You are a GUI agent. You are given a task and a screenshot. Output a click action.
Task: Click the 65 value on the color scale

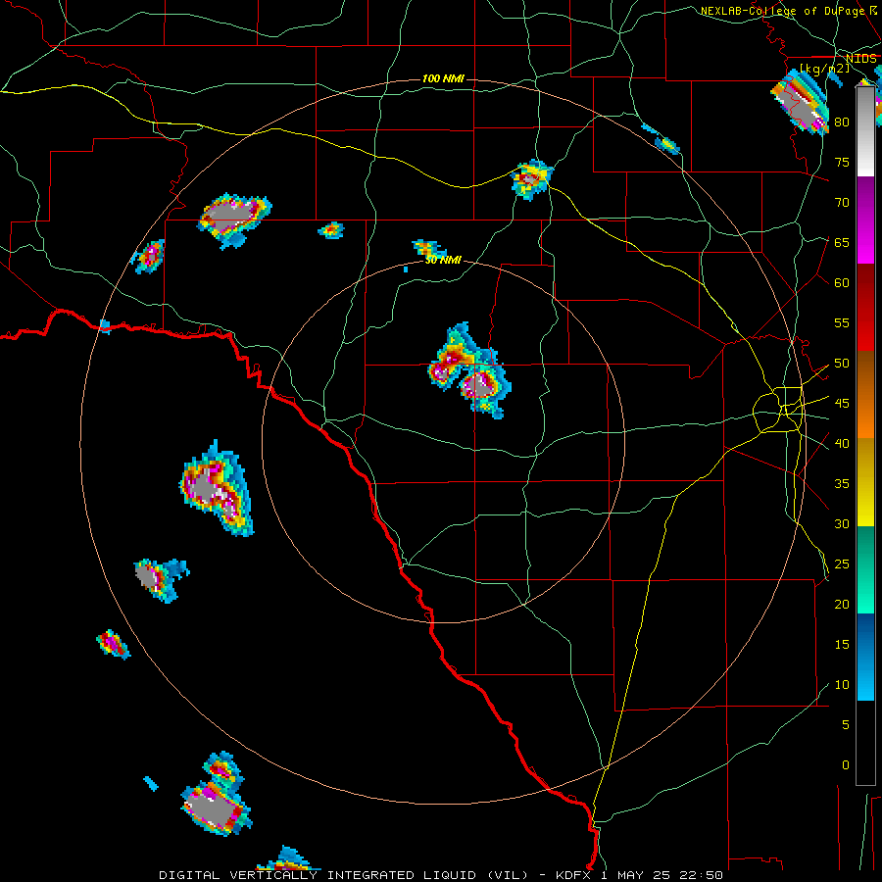pos(842,242)
